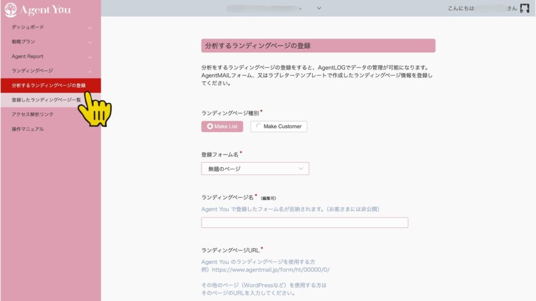Click the ランディングページ名 text input field

tap(304, 223)
